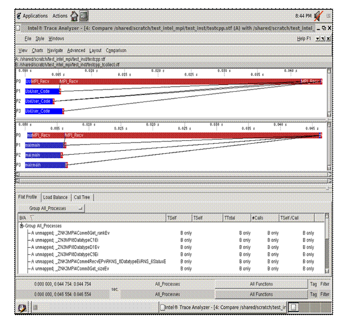Open the View menu
Image resolution: width=346 pixels, height=323 pixels.
[23, 50]
